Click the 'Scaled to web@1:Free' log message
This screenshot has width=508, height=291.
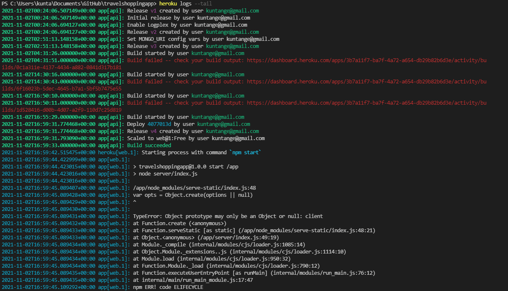196,138
